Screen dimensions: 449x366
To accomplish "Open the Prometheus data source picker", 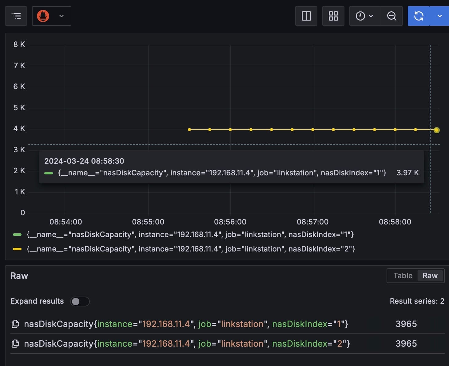I will coord(52,16).
